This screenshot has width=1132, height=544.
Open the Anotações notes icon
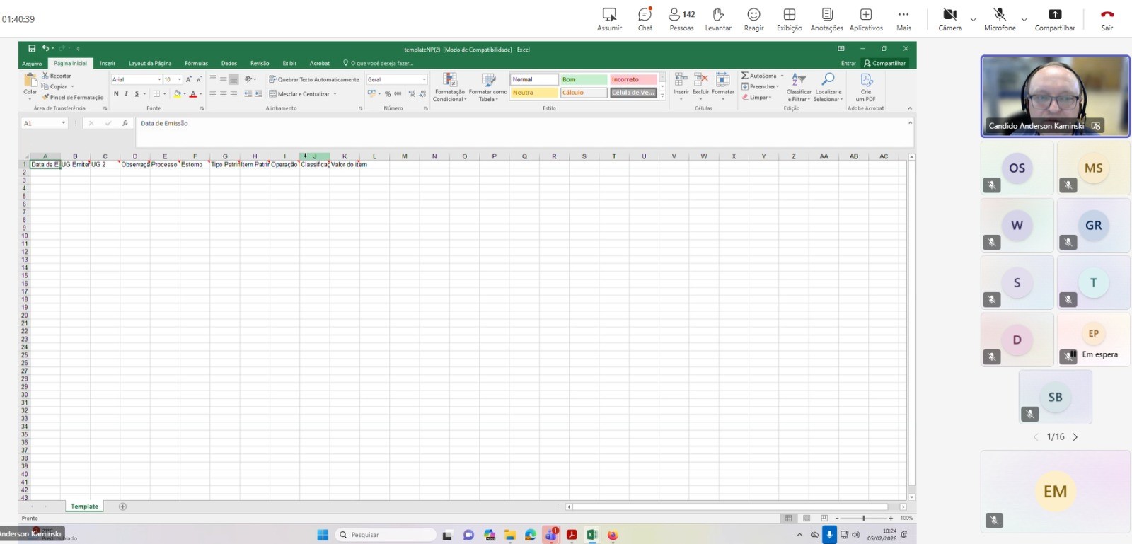click(826, 15)
